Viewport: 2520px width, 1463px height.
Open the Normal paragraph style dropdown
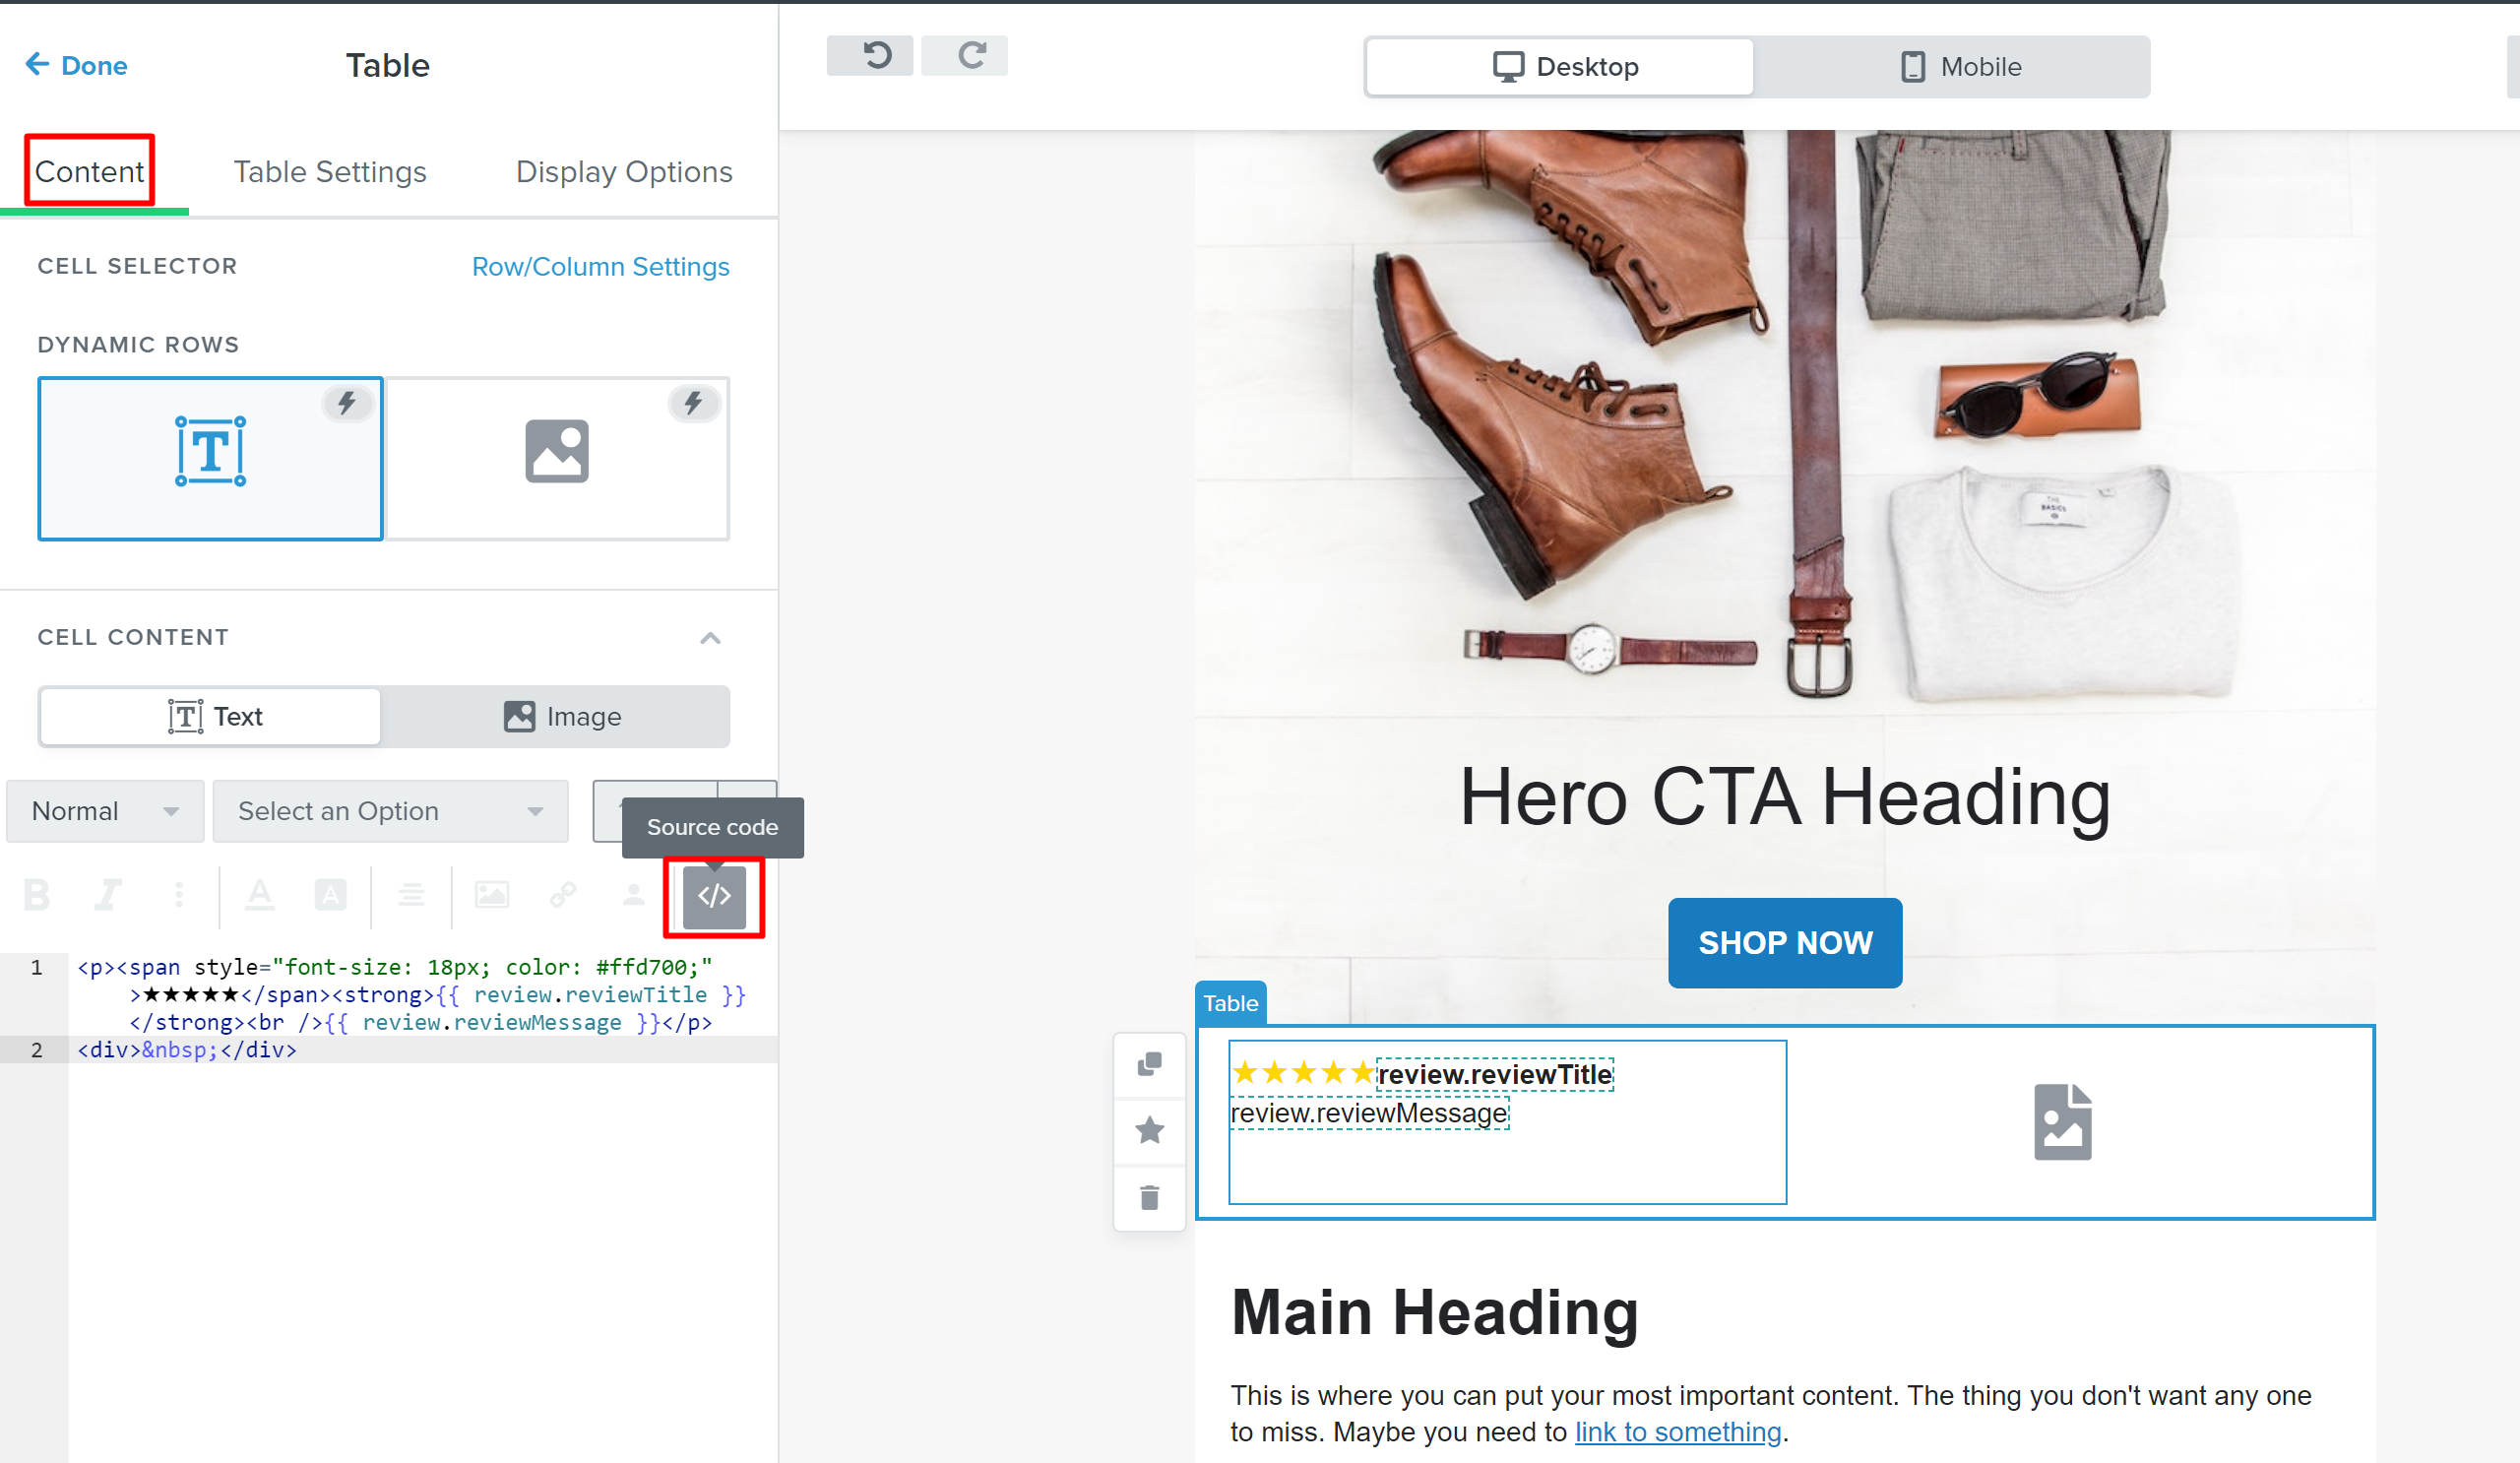tap(105, 811)
